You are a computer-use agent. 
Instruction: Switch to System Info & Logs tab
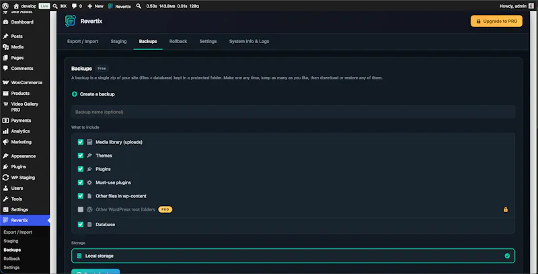[249, 41]
